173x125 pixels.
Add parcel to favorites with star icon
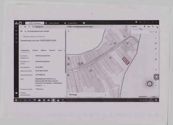[x=22, y=45]
